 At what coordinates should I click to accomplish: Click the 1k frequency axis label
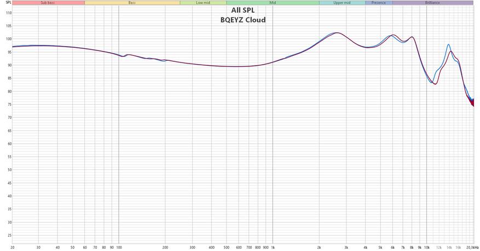point(273,247)
